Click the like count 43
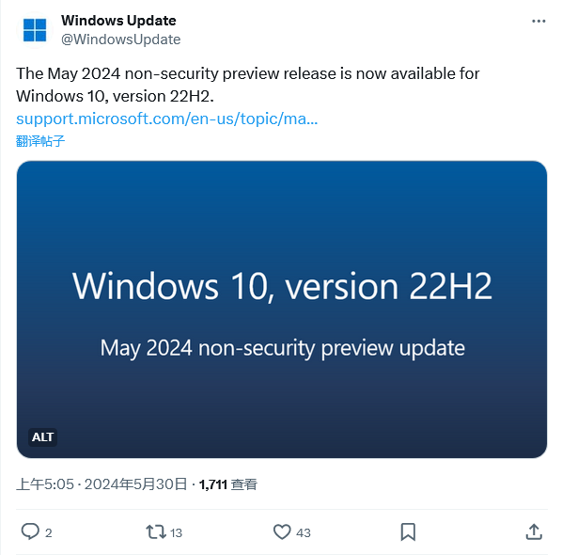 pyautogui.click(x=304, y=533)
